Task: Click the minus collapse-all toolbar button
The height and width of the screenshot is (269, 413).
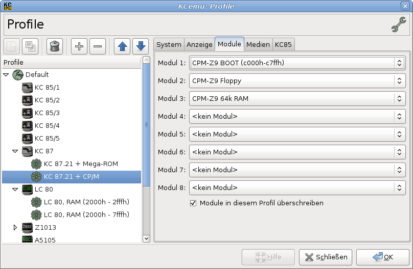Action: coord(98,46)
